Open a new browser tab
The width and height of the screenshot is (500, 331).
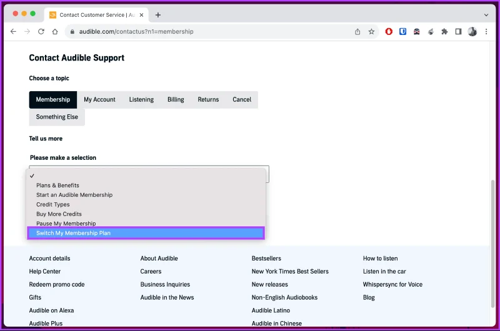pos(158,15)
